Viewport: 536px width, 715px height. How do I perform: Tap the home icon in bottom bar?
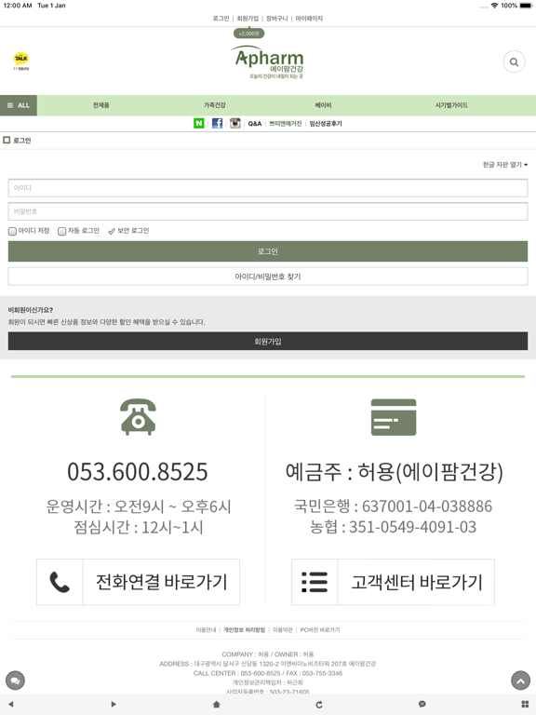pyautogui.click(x=217, y=704)
